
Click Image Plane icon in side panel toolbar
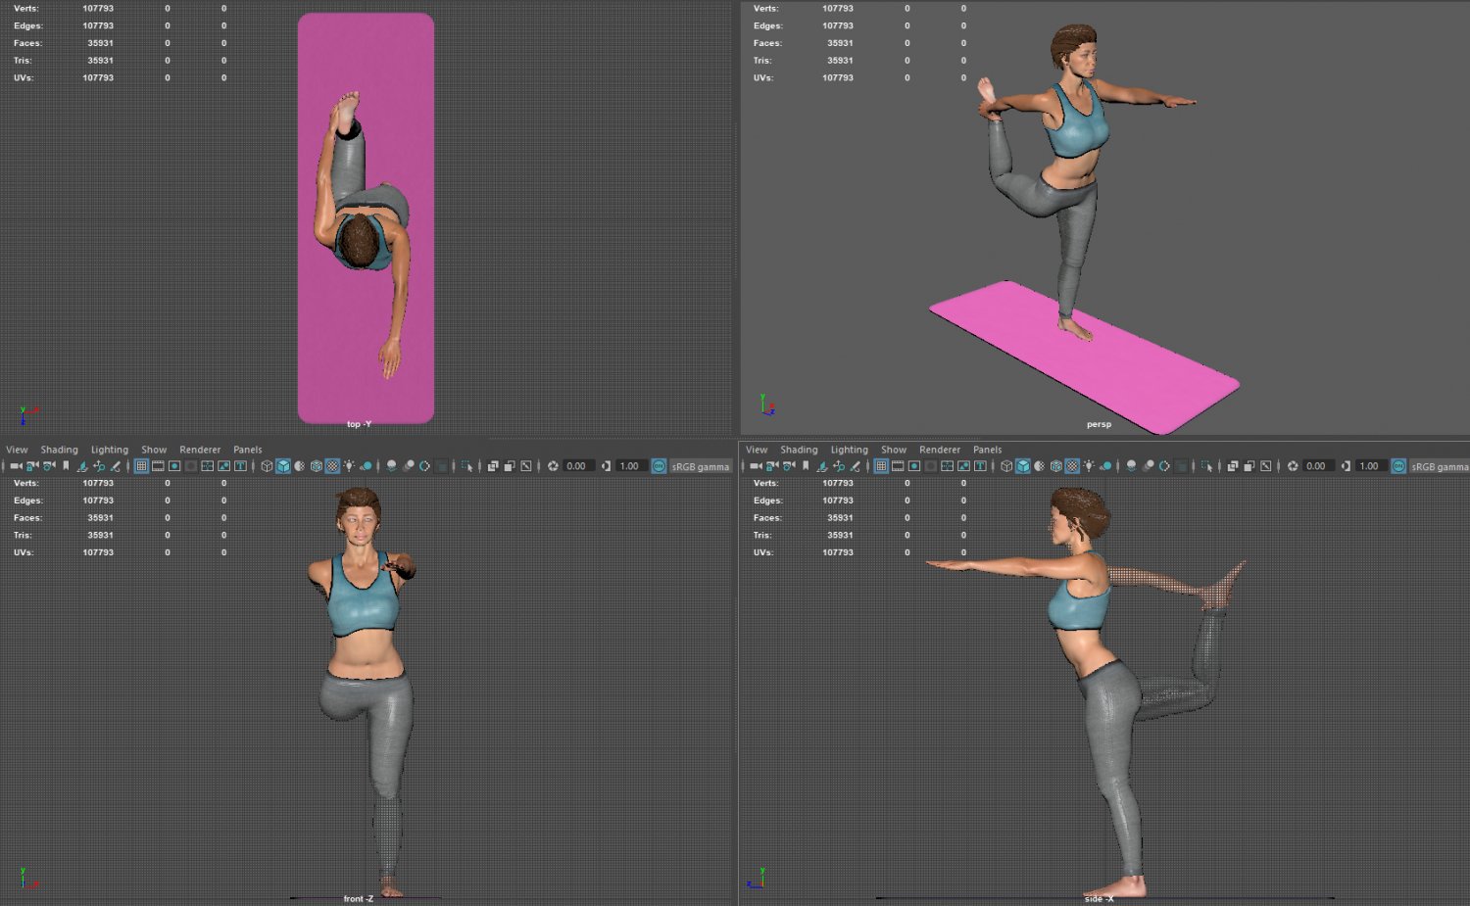point(822,466)
